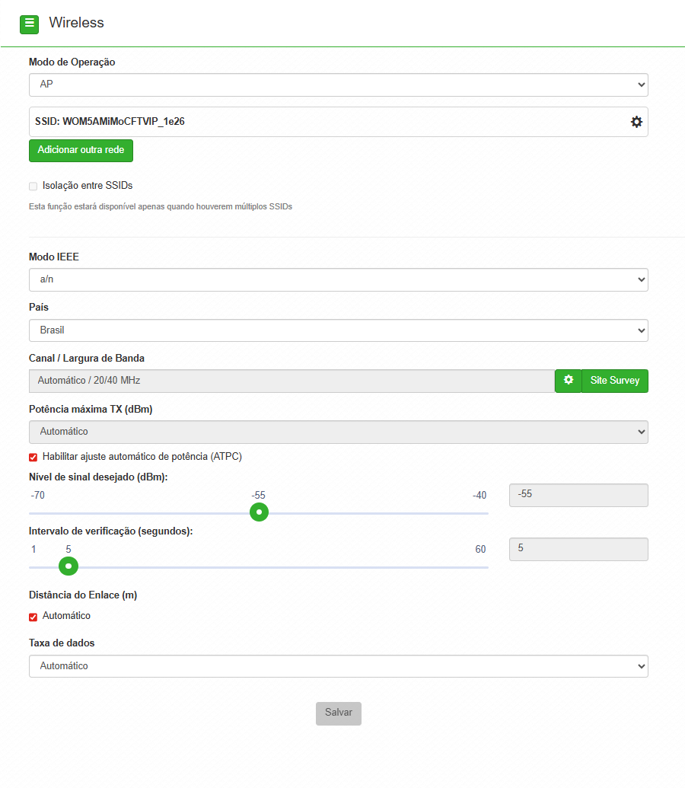Click the interval value field showing 5

(578, 549)
